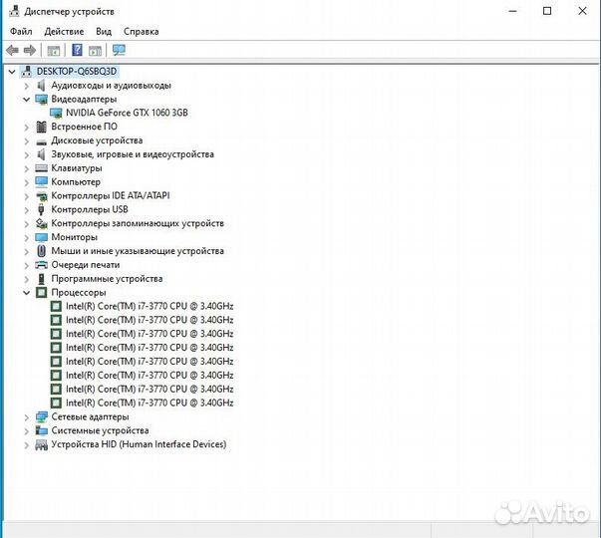
Task: Click the Диспетчер устройств title bar icon
Action: (14, 11)
